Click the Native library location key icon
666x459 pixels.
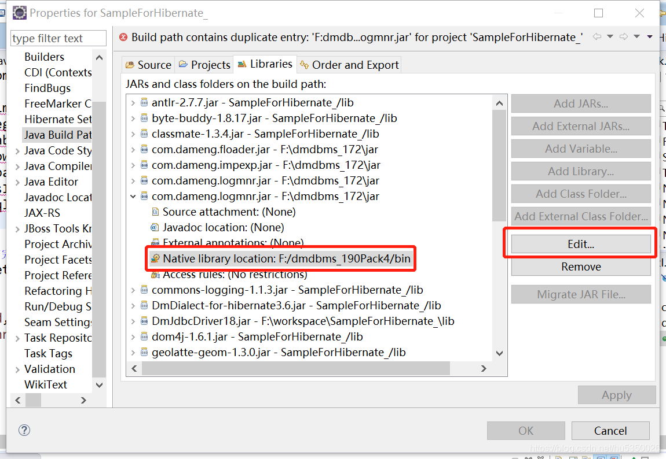tap(155, 258)
